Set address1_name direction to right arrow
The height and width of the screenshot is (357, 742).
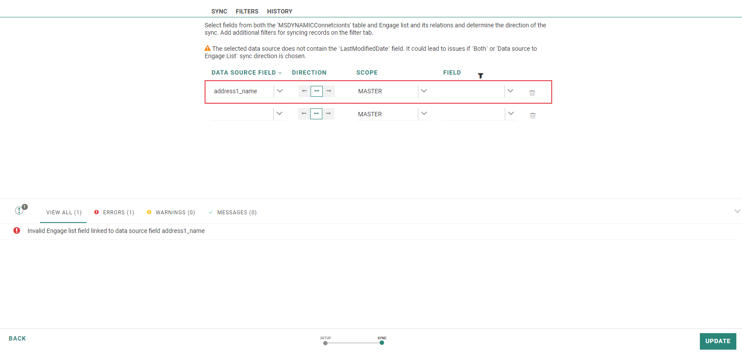coord(329,91)
